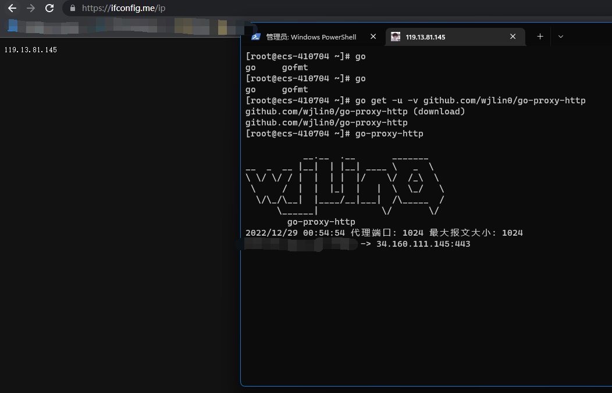Close the Windows PowerShell tab
The width and height of the screenshot is (612, 393).
(x=373, y=36)
